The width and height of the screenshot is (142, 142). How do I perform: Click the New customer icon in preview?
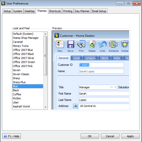[60, 44]
